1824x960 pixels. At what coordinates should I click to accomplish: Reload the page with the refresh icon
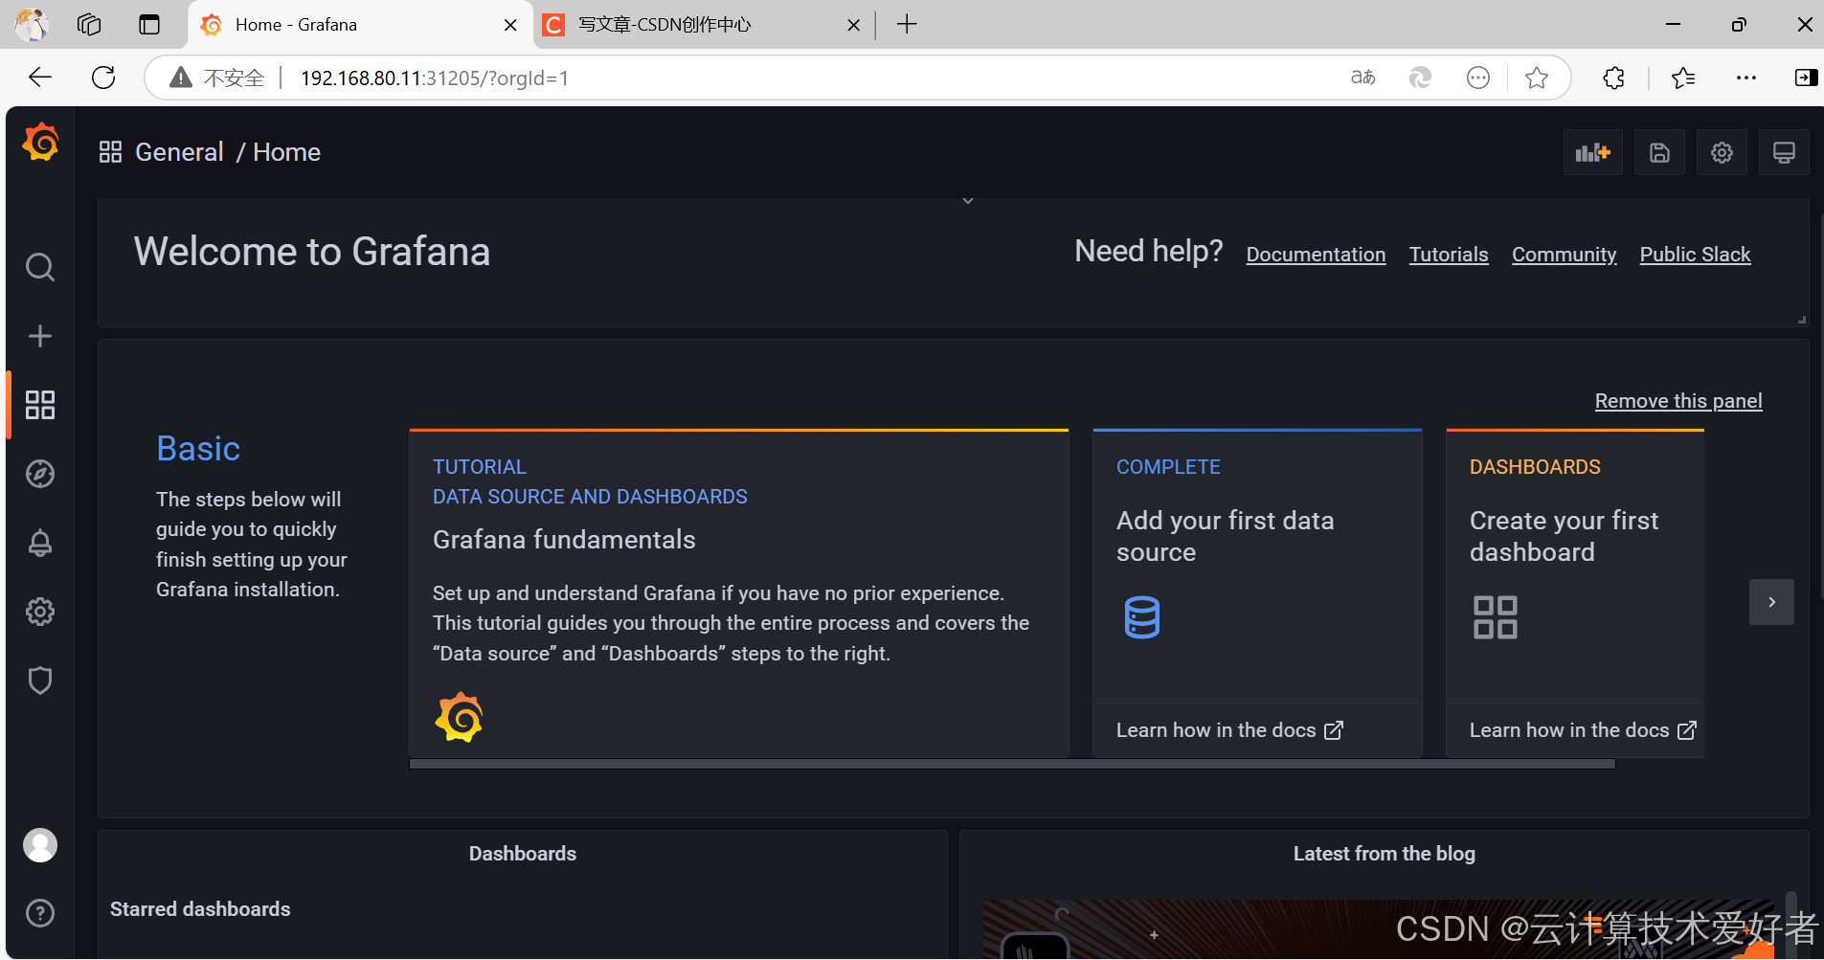(103, 78)
